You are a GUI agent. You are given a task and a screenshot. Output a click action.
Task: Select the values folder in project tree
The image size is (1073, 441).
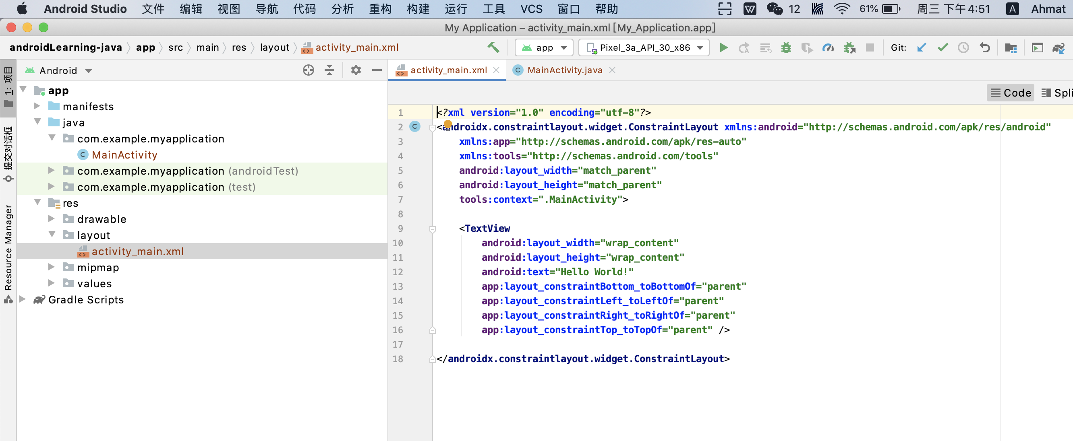[x=94, y=283]
